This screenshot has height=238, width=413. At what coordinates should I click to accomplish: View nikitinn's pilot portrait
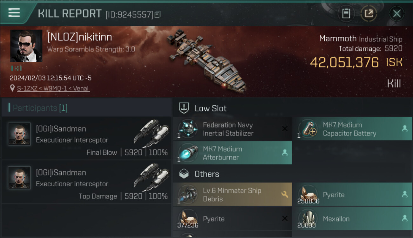[26, 46]
